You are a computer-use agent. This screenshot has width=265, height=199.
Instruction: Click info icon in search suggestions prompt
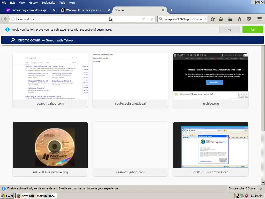pos(8,30)
